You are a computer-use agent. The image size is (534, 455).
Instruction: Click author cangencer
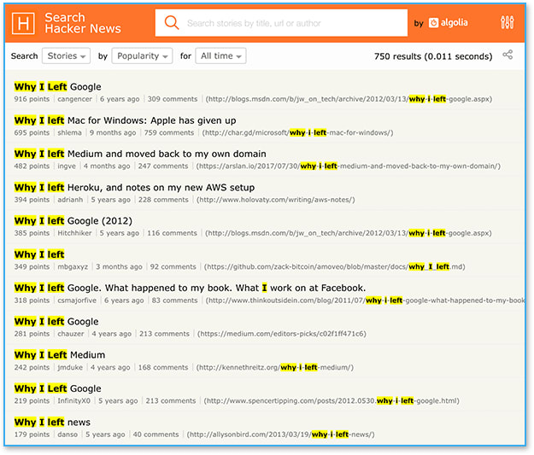click(74, 99)
